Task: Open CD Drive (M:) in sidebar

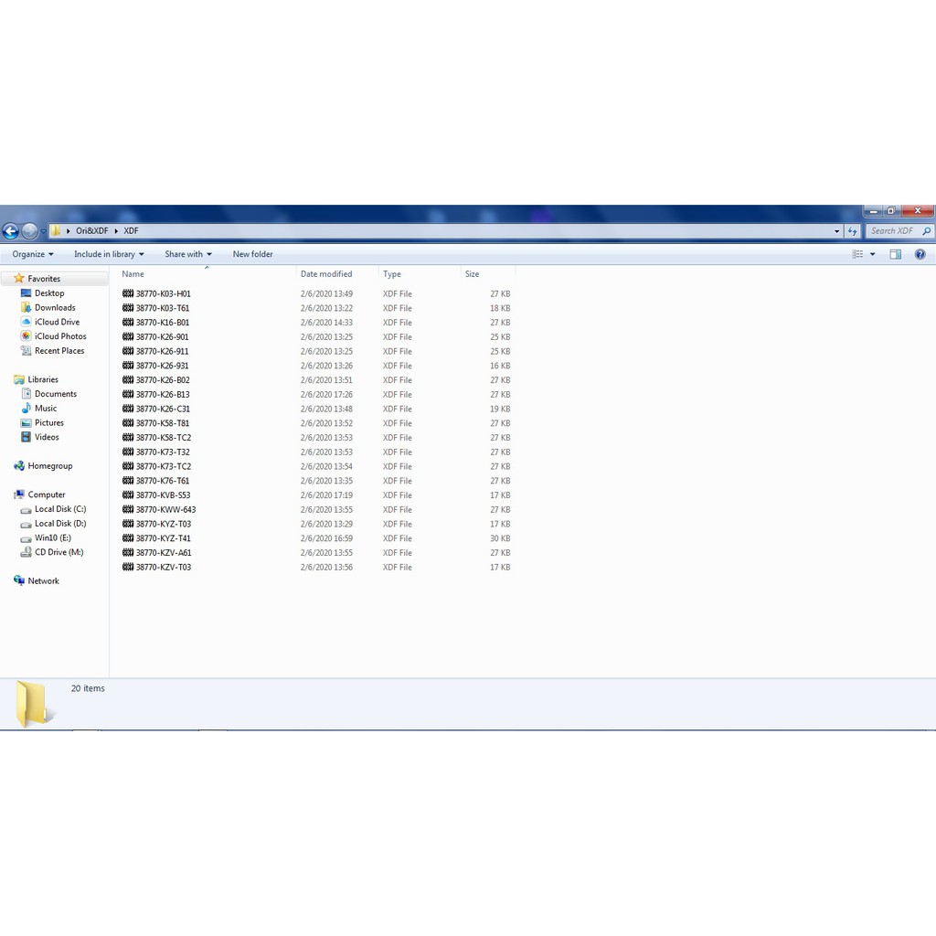Action: (x=58, y=552)
